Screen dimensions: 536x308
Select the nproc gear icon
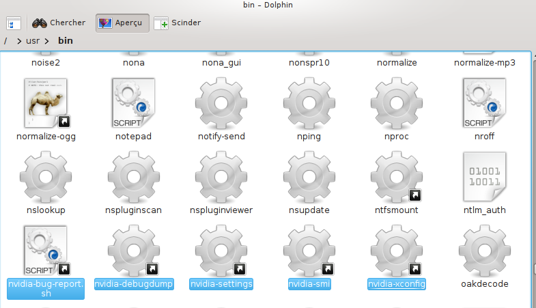pos(397,103)
